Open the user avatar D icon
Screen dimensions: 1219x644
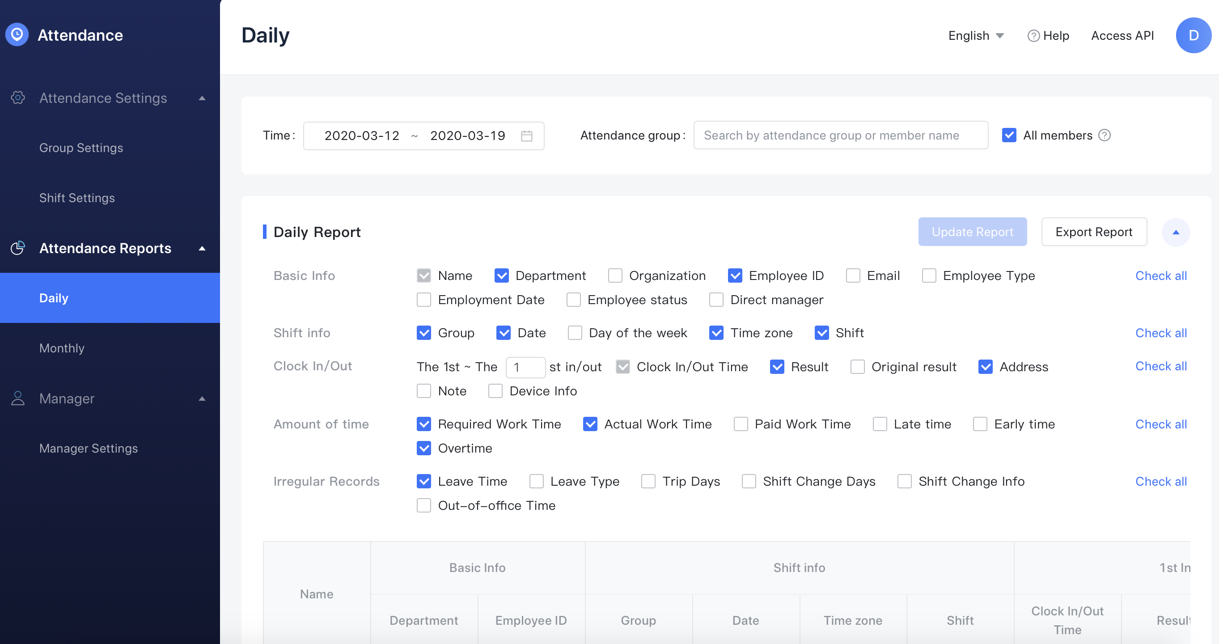(1193, 35)
